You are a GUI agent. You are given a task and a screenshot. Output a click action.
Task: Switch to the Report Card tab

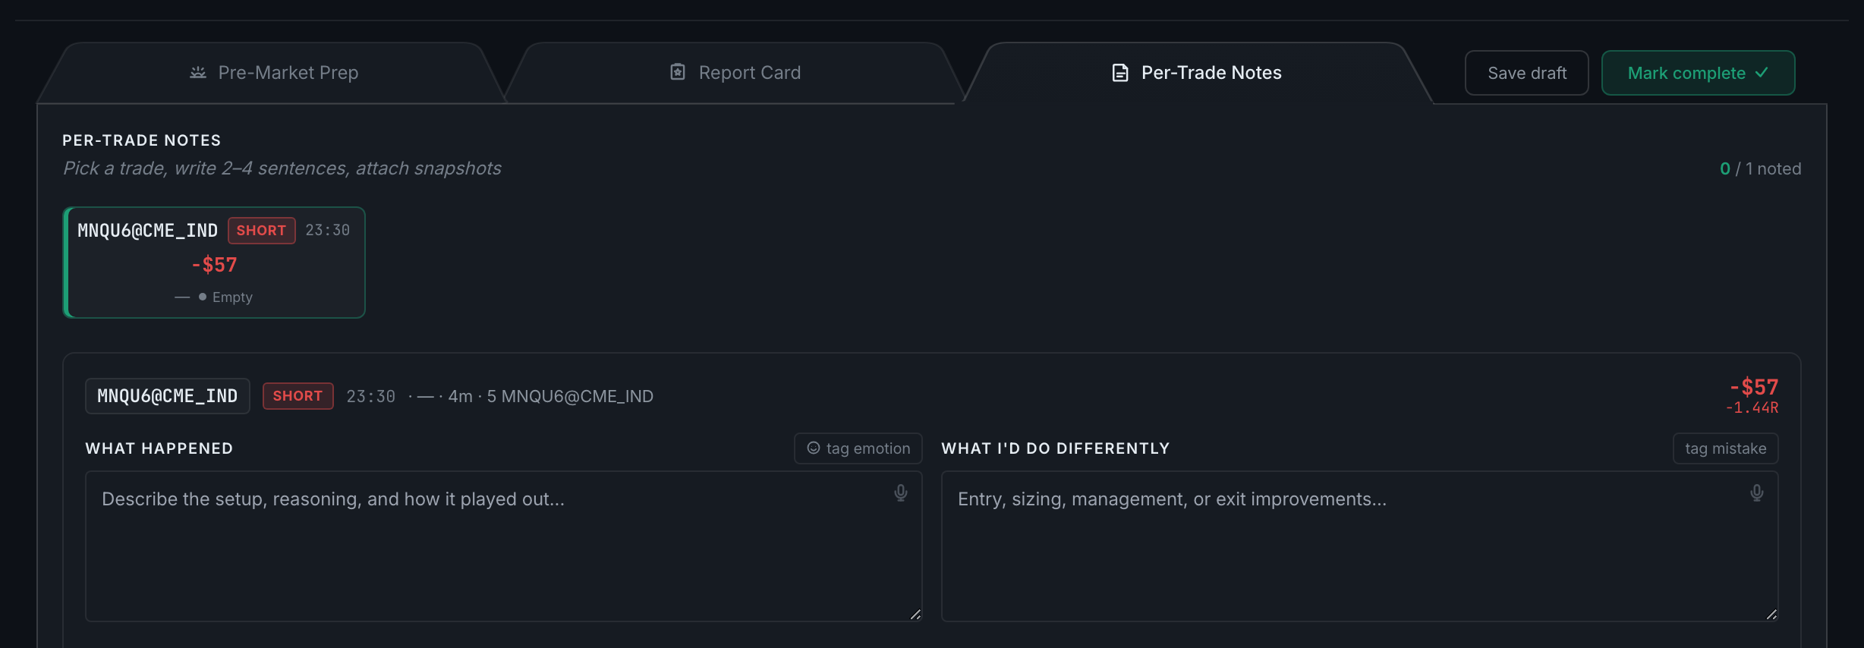(x=735, y=73)
